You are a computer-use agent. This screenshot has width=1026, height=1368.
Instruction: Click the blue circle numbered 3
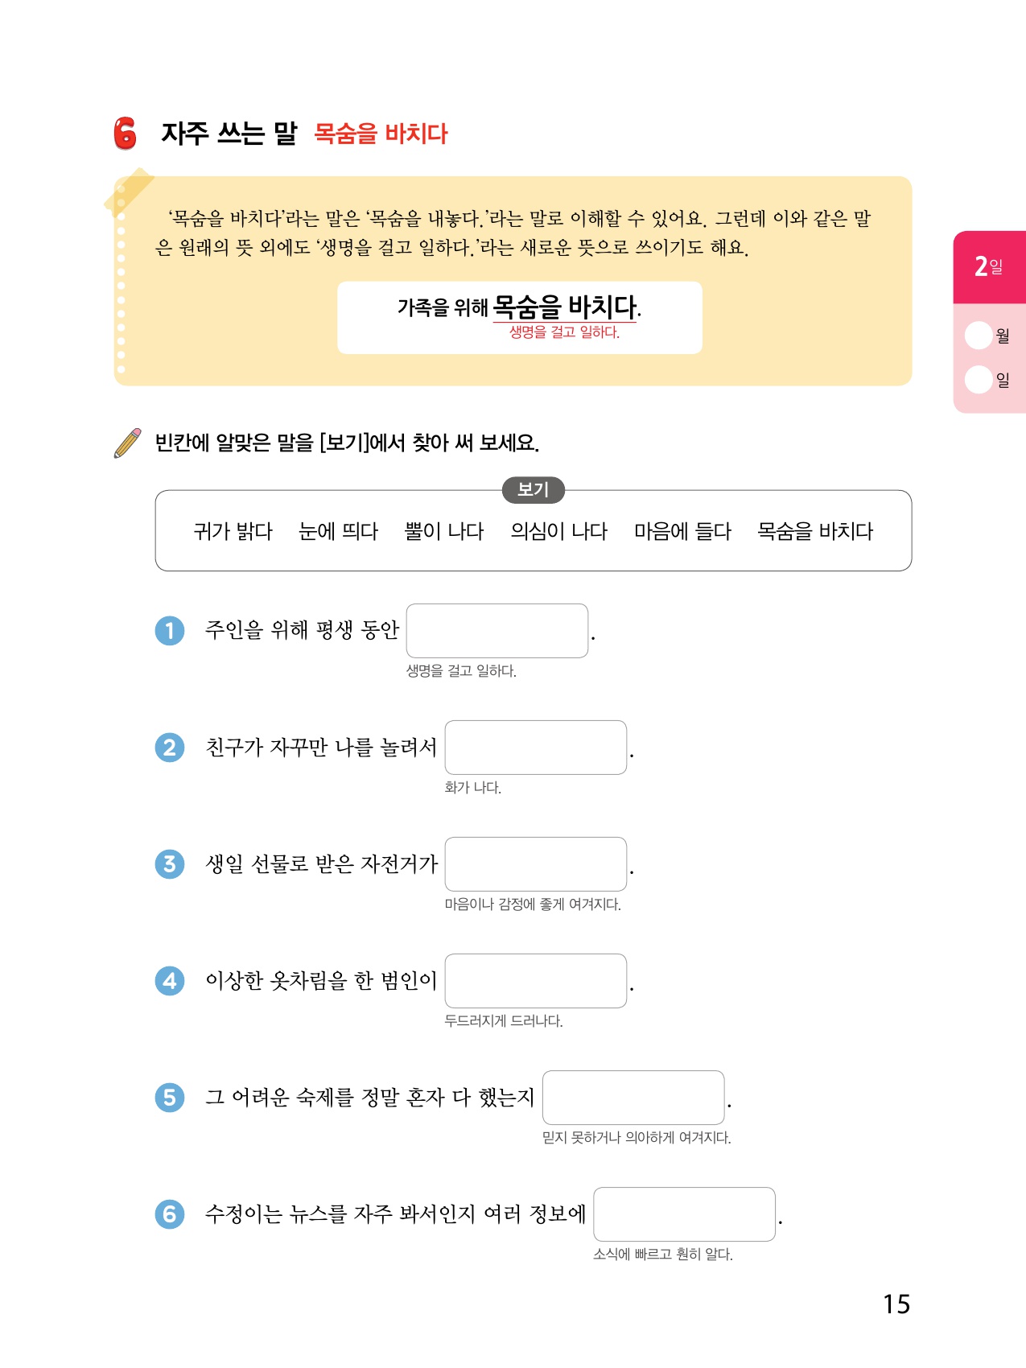click(170, 864)
